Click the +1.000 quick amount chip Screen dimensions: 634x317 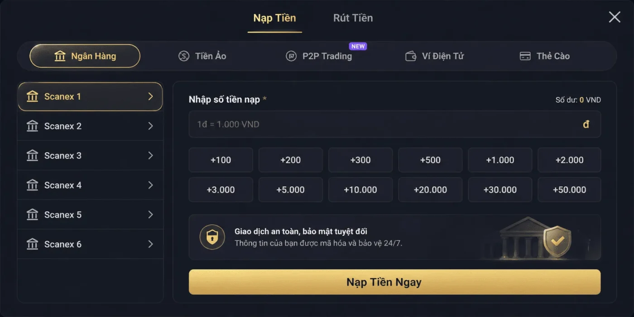(500, 160)
